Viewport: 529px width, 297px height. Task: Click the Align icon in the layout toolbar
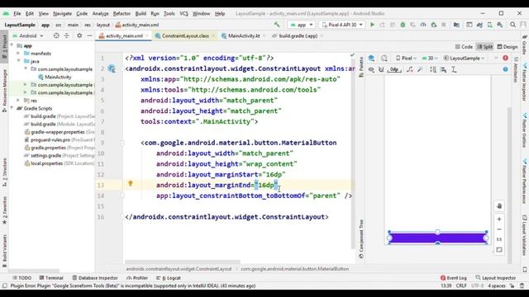(443, 69)
